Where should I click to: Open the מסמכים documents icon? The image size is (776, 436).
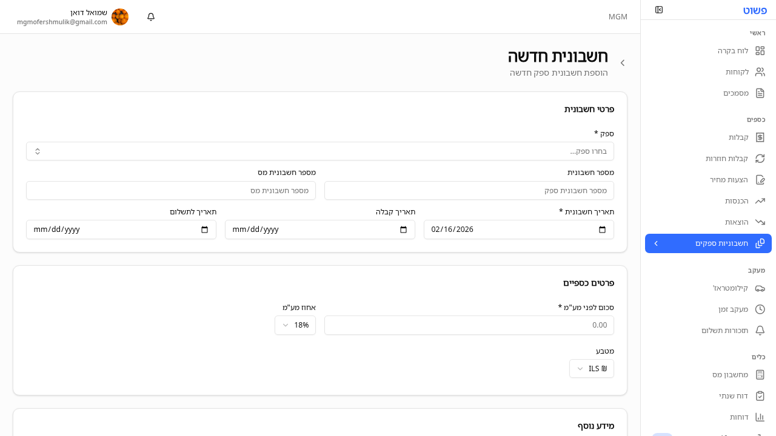click(x=760, y=93)
